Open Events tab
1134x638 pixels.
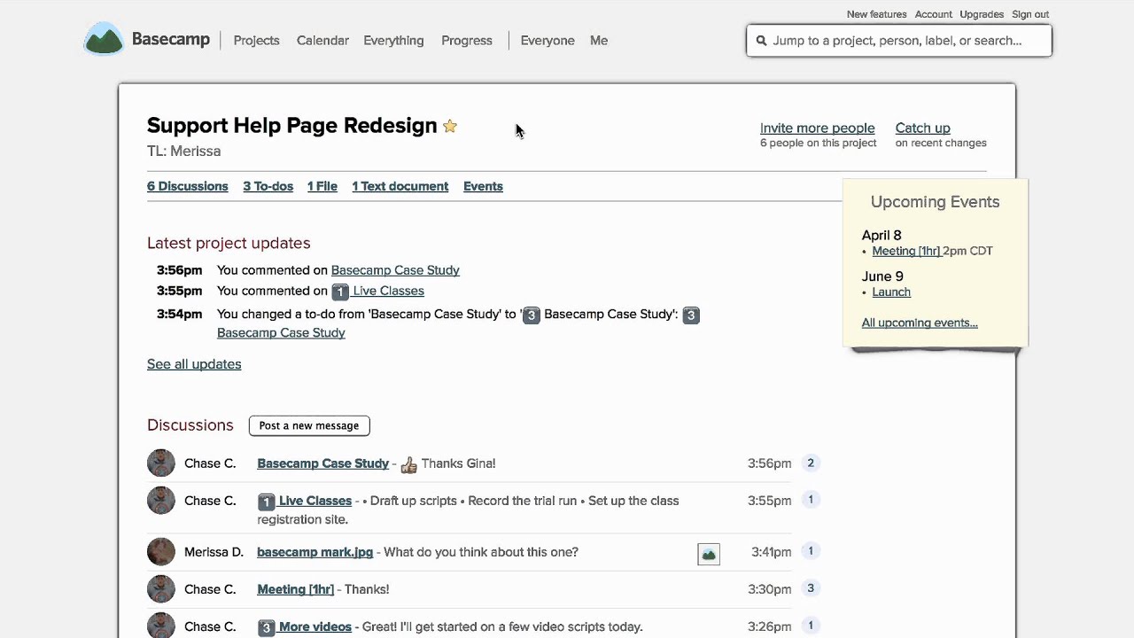[x=483, y=186]
